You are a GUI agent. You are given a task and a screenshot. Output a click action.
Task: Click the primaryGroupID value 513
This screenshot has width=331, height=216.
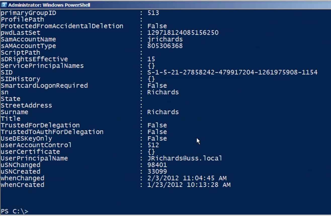[153, 13]
